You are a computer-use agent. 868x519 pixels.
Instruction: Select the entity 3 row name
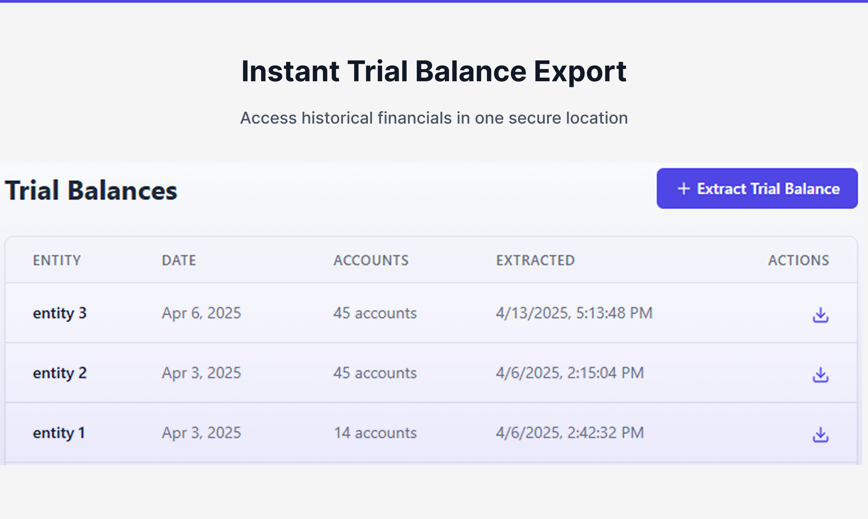tap(59, 313)
